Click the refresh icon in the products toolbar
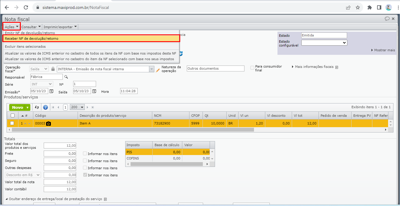Viewport: 400px width, 206px height. pyautogui.click(x=37, y=107)
